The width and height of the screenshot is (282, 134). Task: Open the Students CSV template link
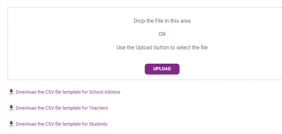[x=62, y=124]
